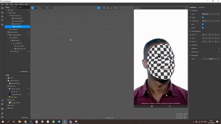The height and width of the screenshot is (124, 221).
Task: Open the View menu in menu bar
Action: 11,4
